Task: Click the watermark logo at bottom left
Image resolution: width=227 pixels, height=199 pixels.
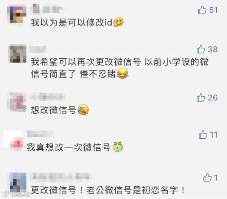Action: point(16,194)
